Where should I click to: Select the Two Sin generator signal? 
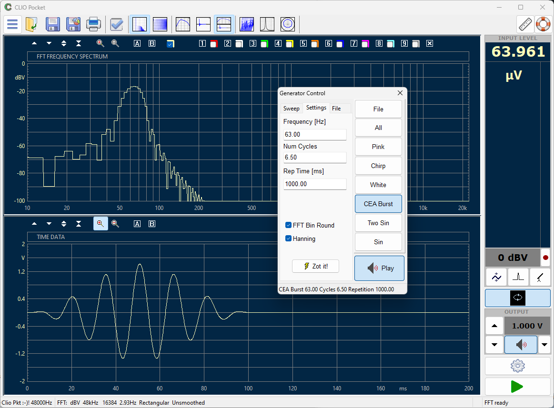tap(378, 223)
